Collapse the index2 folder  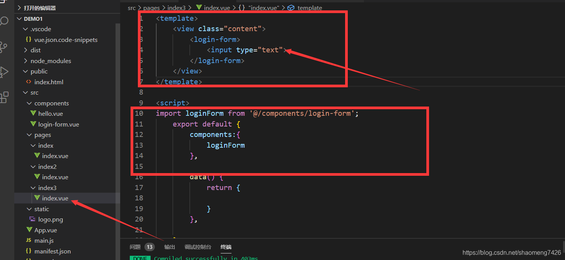pyautogui.click(x=33, y=167)
